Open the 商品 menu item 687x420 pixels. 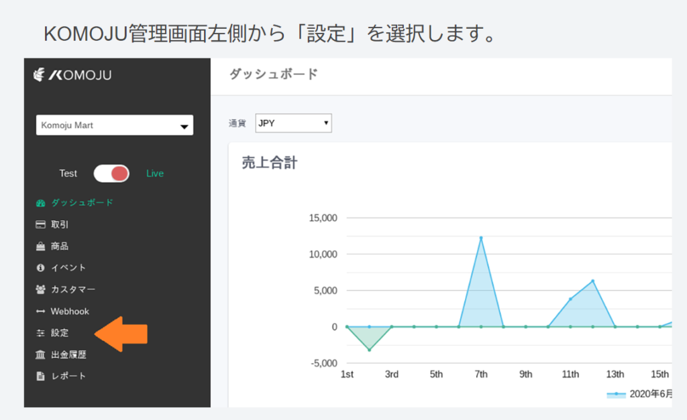pos(60,246)
